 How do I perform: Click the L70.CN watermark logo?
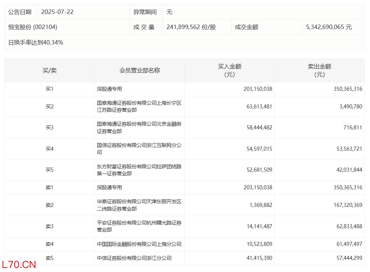(19, 265)
